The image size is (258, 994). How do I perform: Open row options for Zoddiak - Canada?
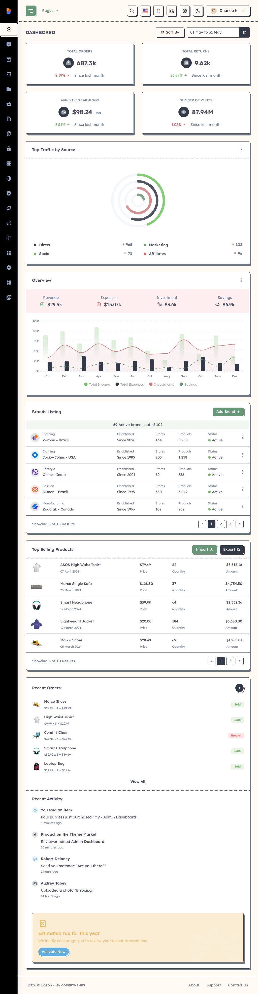[x=243, y=506]
